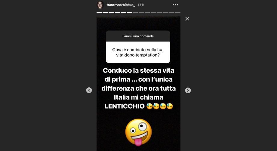Open the francescochiofalo_ profile avatar
The width and height of the screenshot is (277, 151).
pos(100,5)
